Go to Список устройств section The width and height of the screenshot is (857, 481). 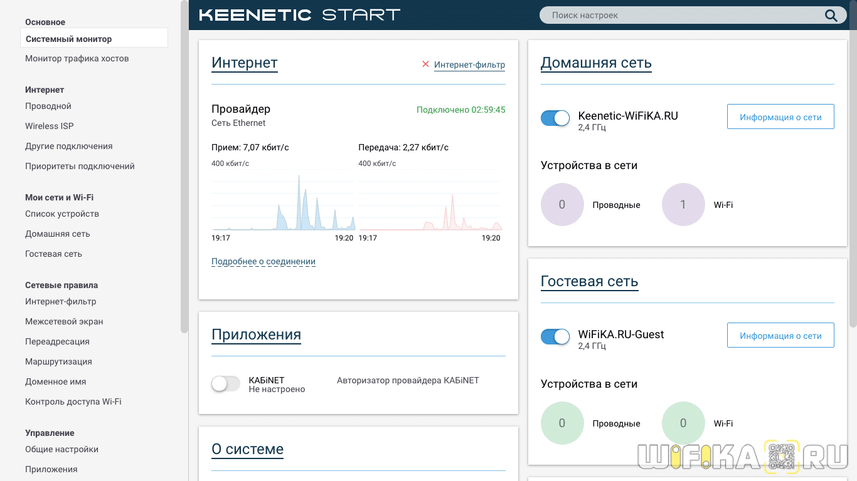coord(62,214)
